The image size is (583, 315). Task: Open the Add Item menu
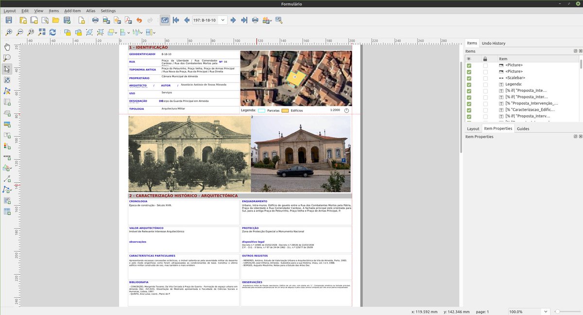coord(72,11)
